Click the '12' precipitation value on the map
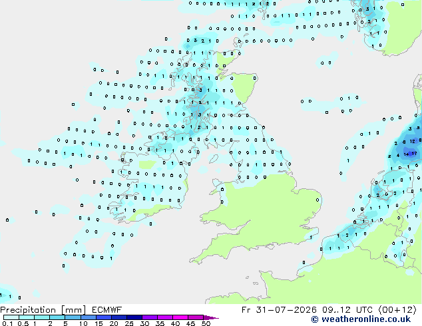This screenshot has height=326, width=422. [x=412, y=142]
